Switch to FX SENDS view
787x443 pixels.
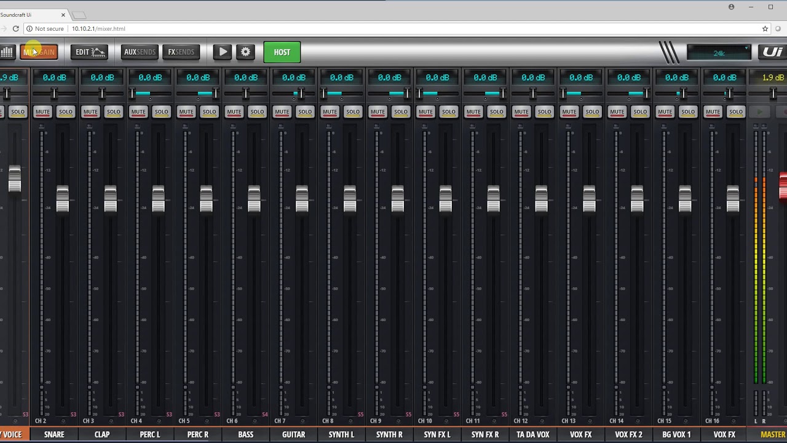[x=181, y=52]
